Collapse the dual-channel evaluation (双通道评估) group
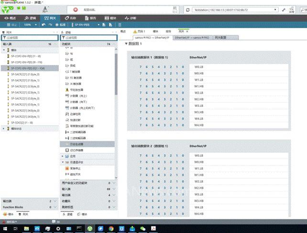The width and height of the screenshot is (307, 233). click(x=63, y=162)
